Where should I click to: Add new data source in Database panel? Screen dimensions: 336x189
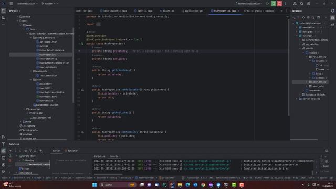point(293,17)
